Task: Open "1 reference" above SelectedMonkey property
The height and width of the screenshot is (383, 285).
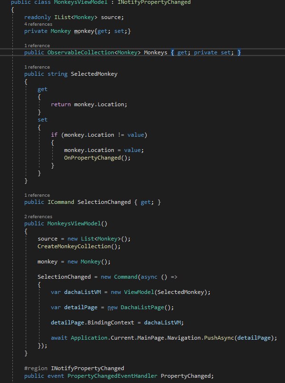Action: 37,67
